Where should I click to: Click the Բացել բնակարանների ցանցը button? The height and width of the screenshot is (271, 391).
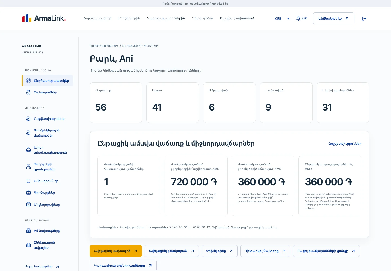coord(326,251)
